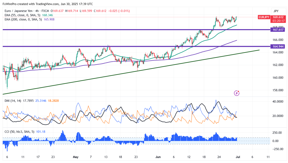Image resolution: width=288 pixels, height=163 pixels.
Task: Click the low price L169.599
Action: [x=86, y=11]
